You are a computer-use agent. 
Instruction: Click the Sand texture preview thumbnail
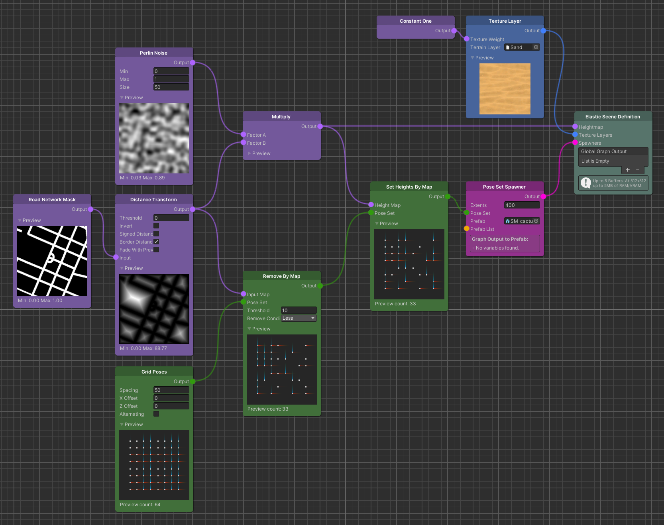click(505, 89)
